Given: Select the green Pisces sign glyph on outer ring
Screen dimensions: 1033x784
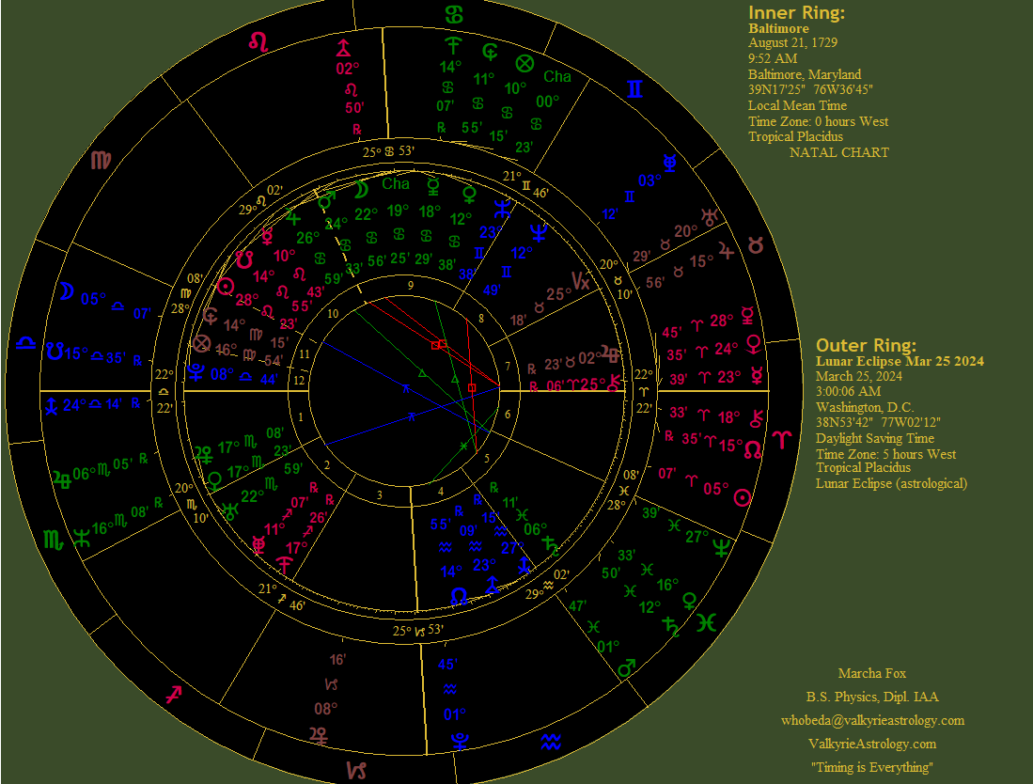Looking at the screenshot, I should pos(712,622).
